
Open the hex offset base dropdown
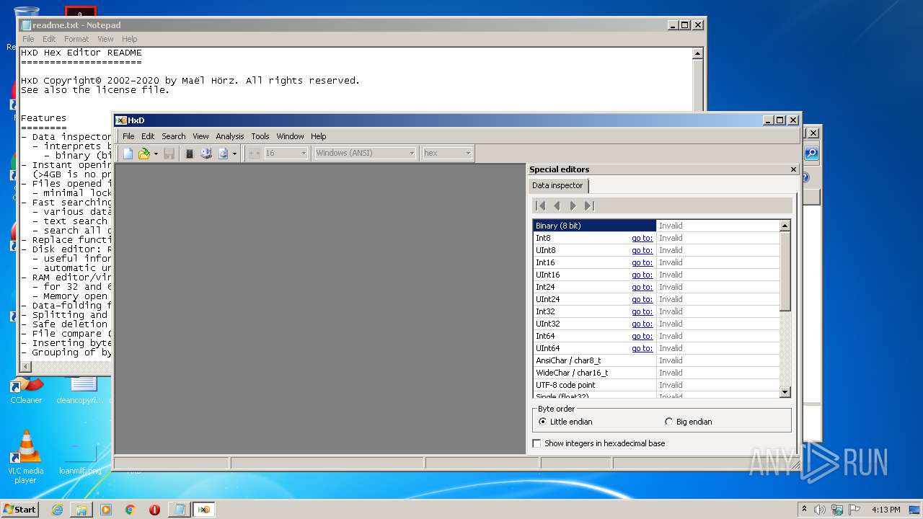447,153
